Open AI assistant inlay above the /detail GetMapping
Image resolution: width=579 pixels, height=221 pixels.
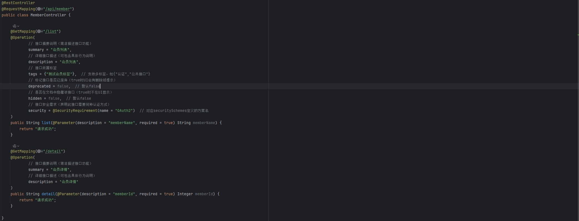(16, 146)
